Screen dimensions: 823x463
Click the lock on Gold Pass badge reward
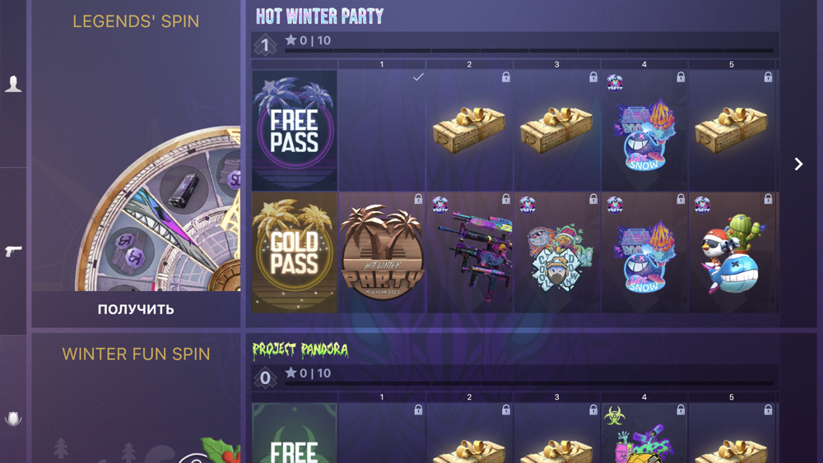coord(418,199)
